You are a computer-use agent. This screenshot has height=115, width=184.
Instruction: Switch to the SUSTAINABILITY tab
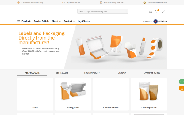(x=92, y=73)
